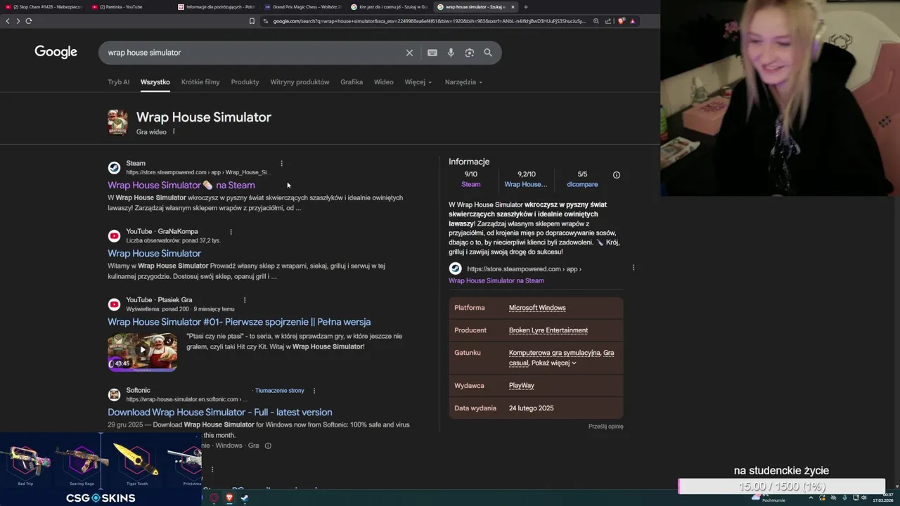
Task: Open the 'Komputerowa gra symulacyjna' genre link
Action: point(555,353)
